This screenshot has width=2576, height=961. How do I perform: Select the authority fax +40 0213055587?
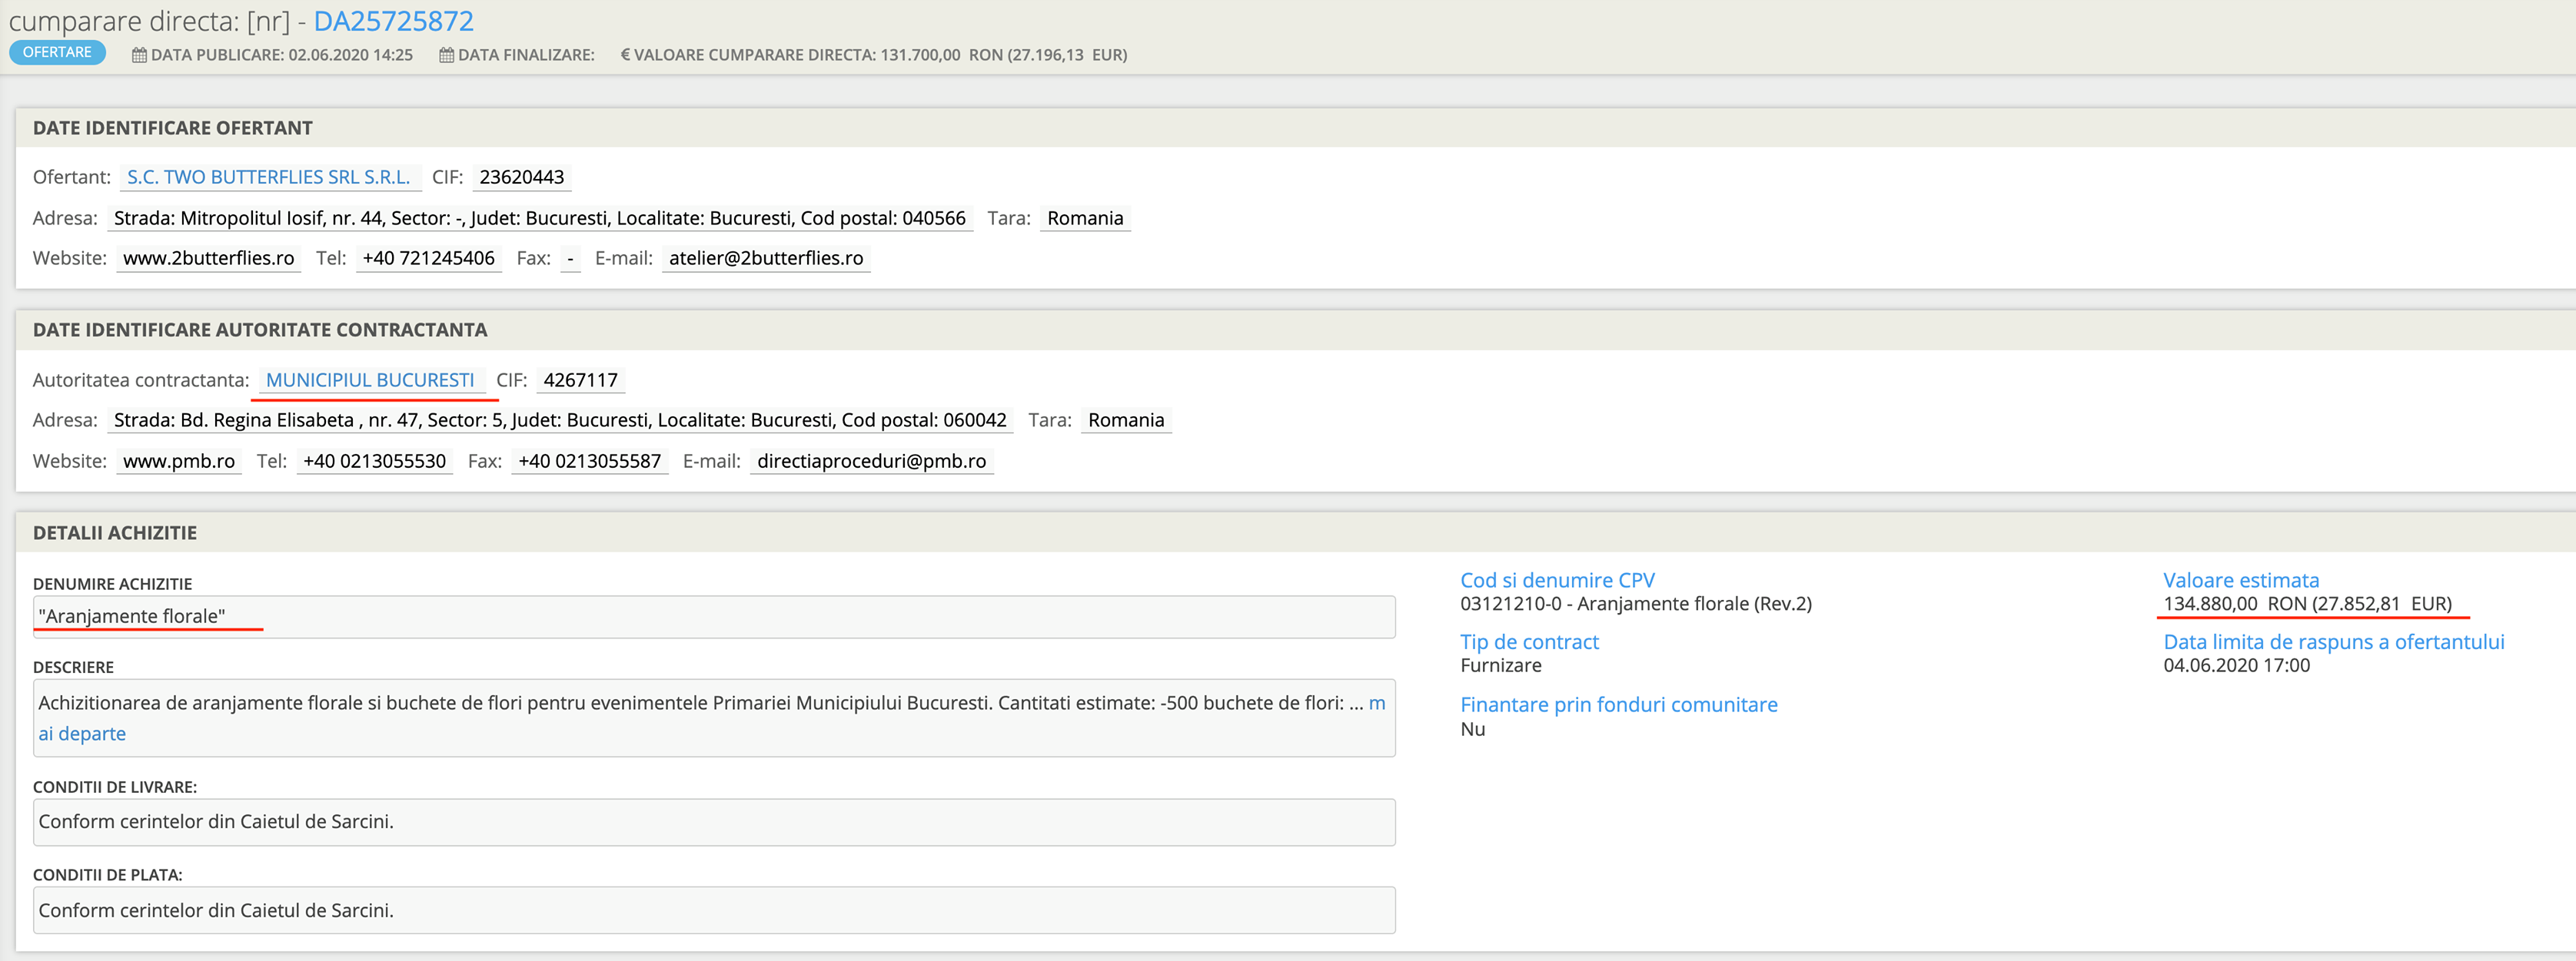click(589, 460)
